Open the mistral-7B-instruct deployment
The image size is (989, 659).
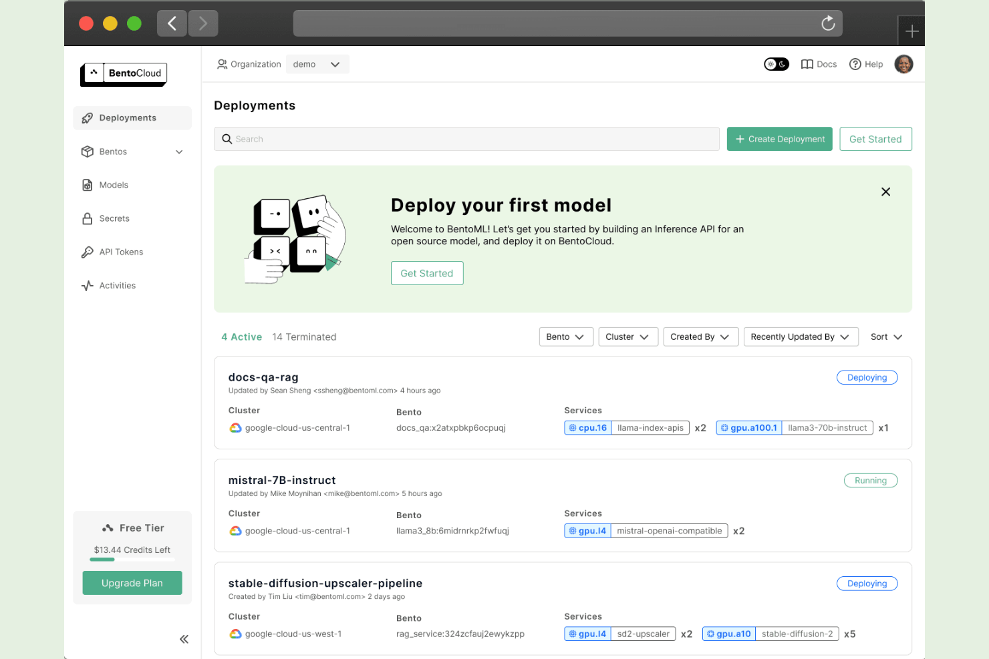[x=282, y=480]
